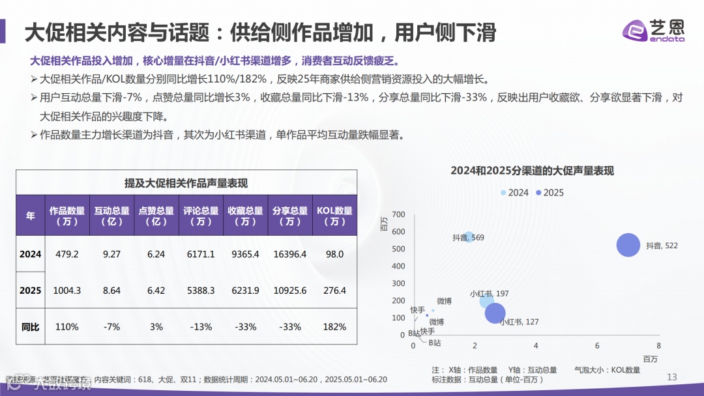Click cell value 6.42
Viewport: 704px width, 396px height.
pyautogui.click(x=156, y=290)
